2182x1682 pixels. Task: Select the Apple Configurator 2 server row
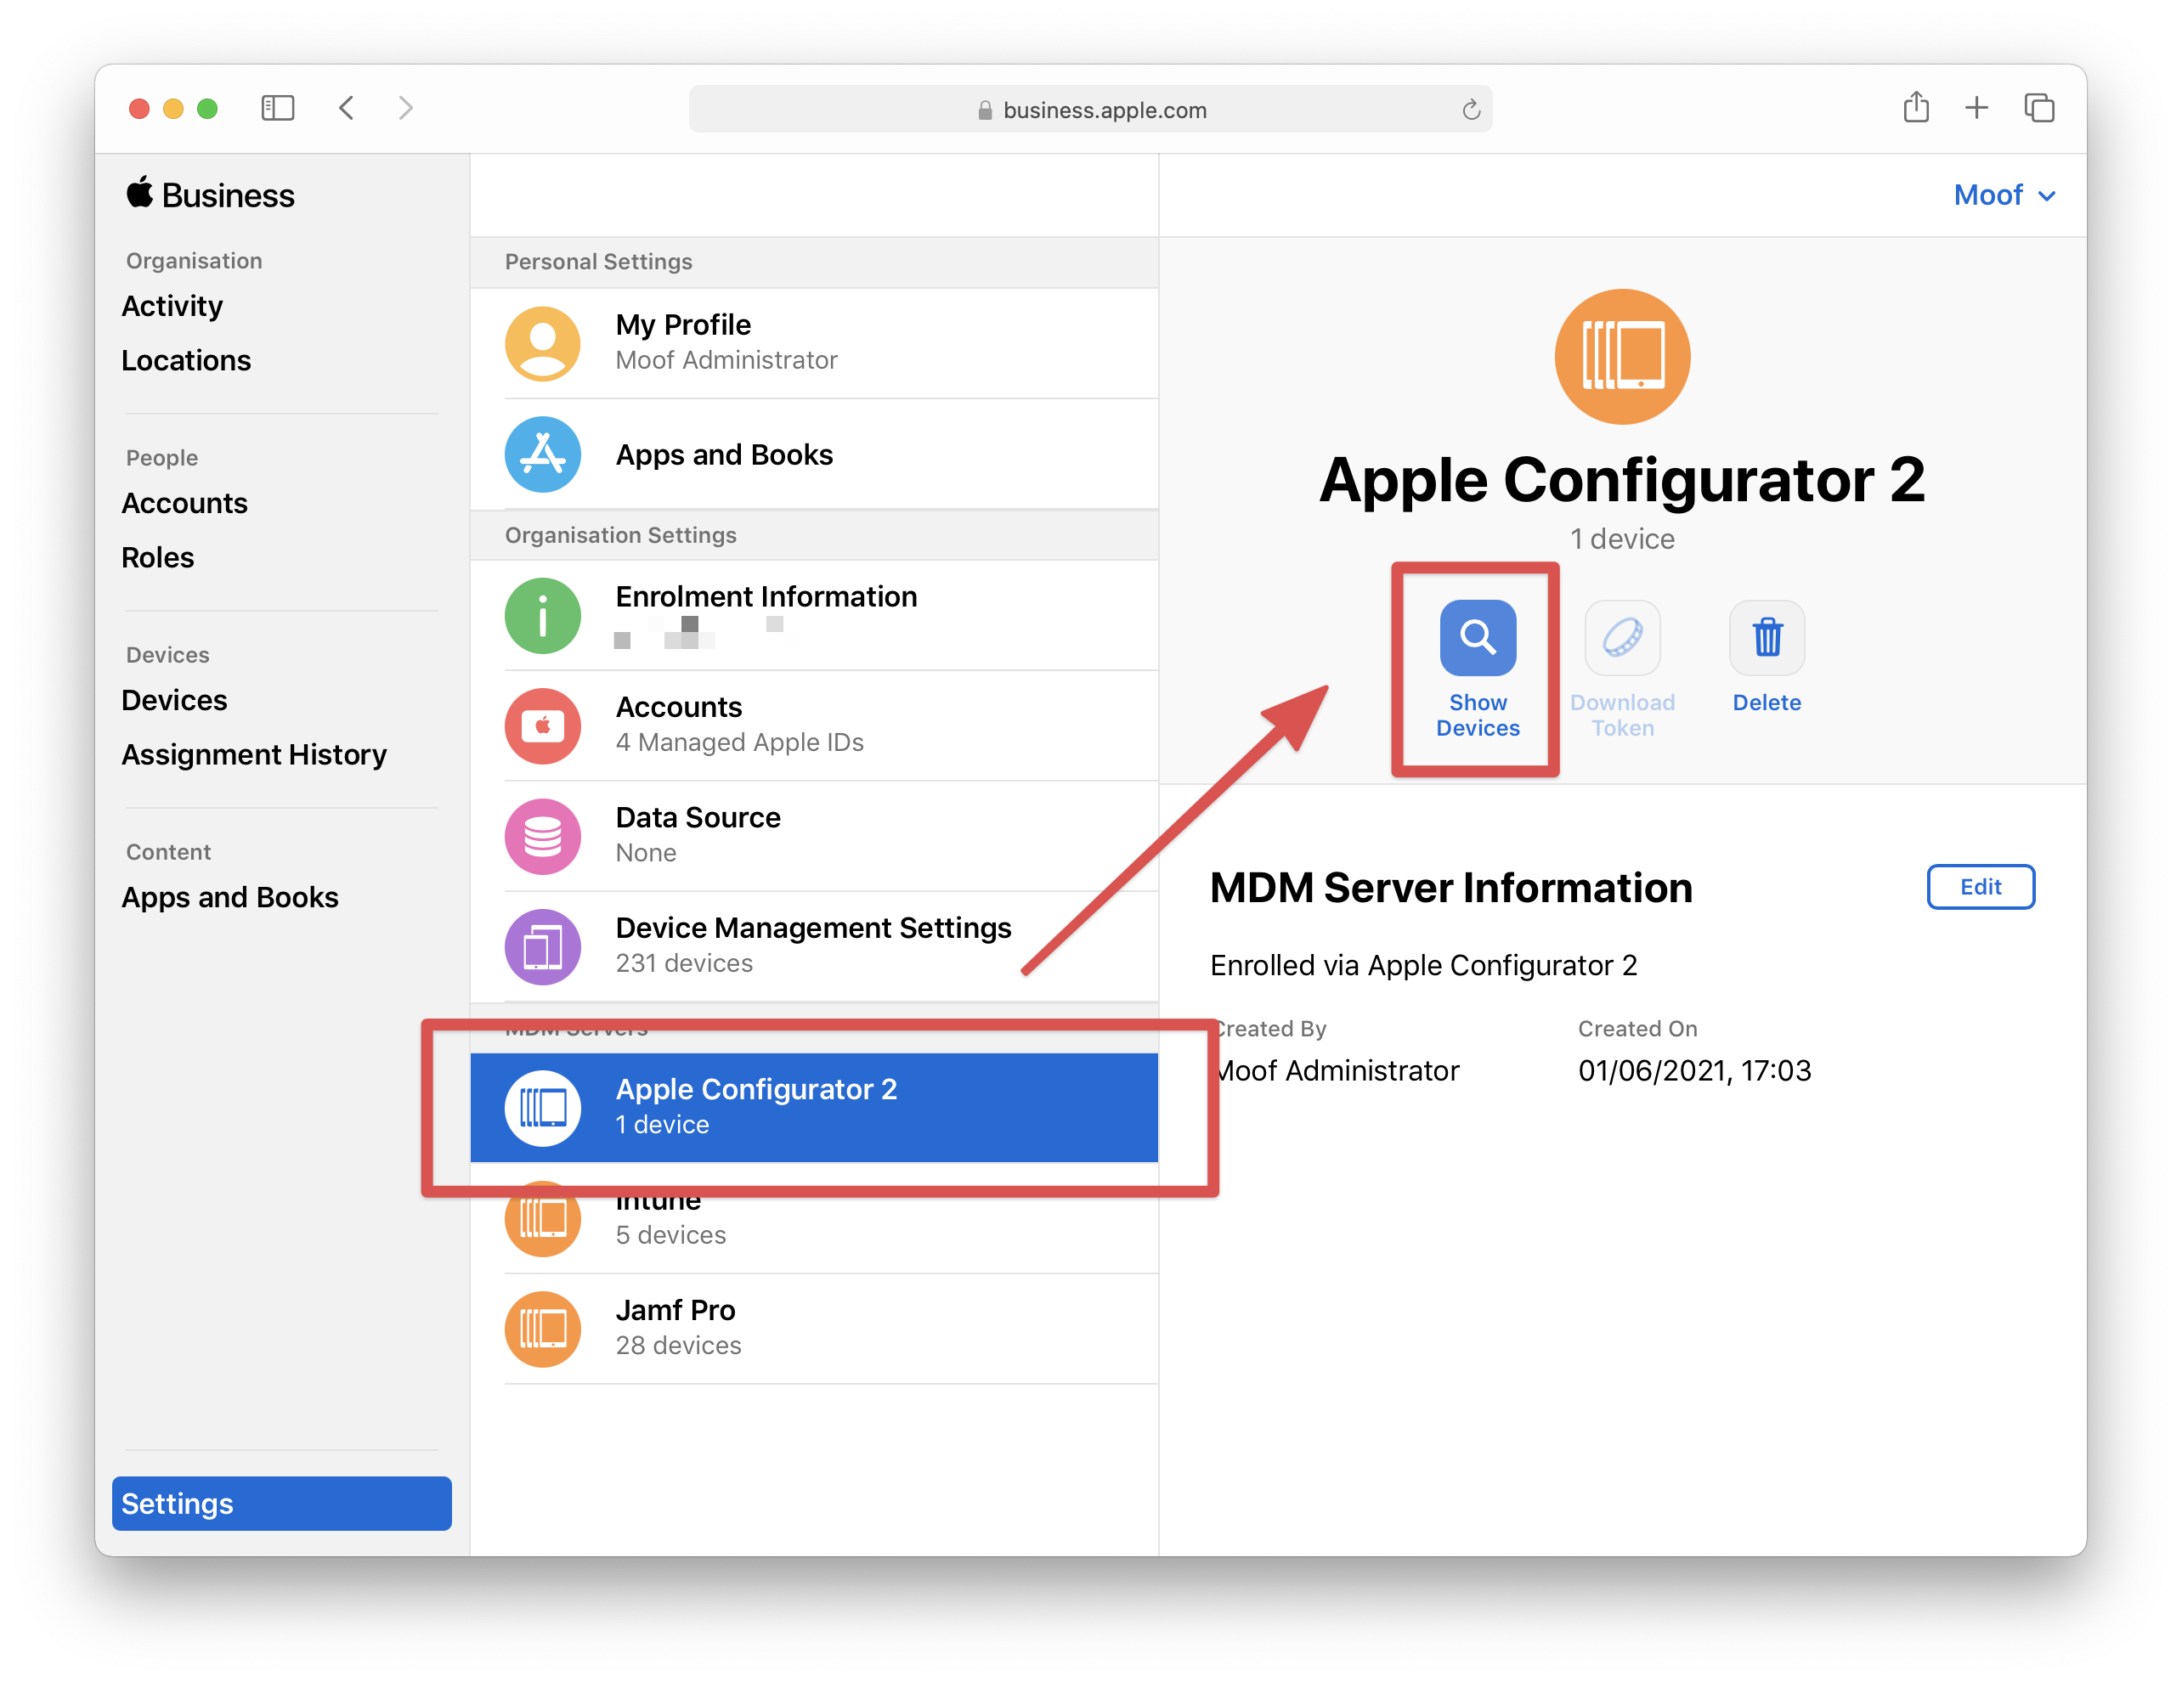pos(814,1108)
